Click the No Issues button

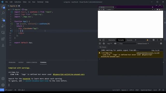[103, 47]
